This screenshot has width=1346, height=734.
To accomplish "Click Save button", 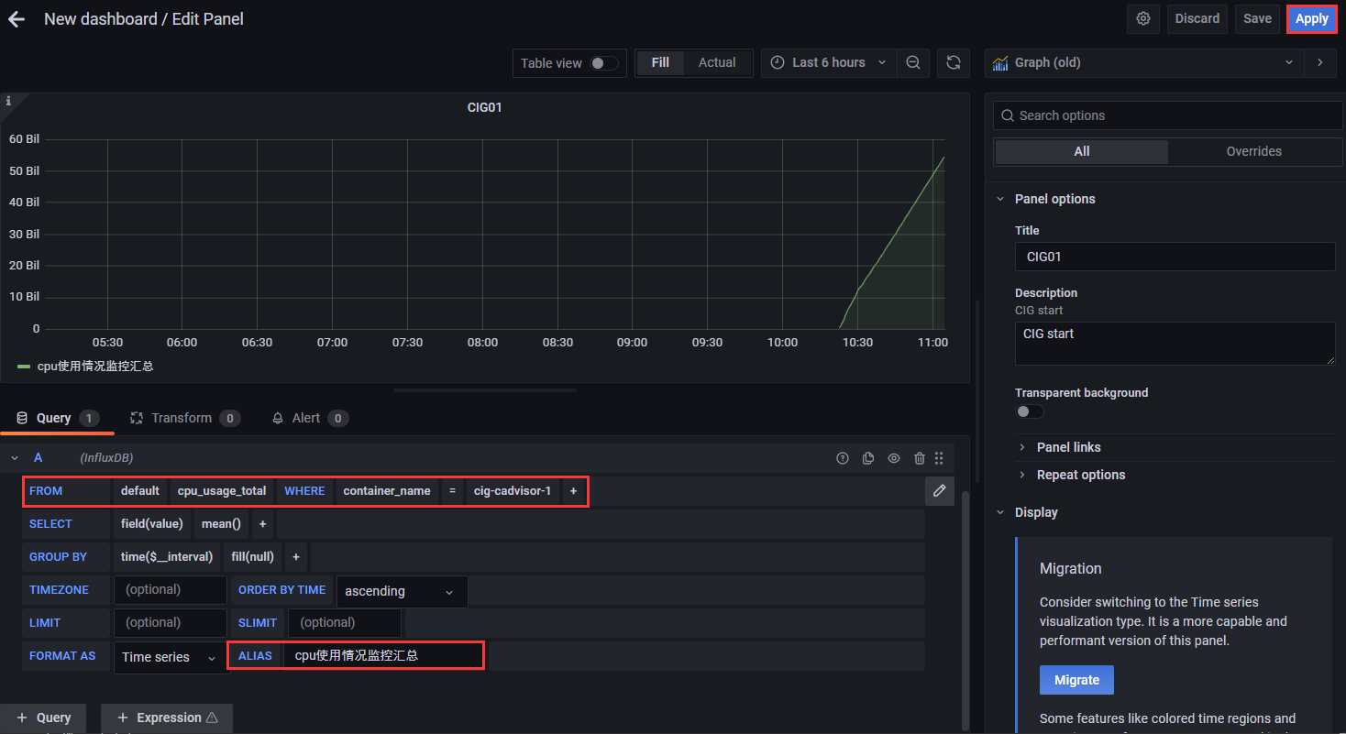I will click(1257, 18).
